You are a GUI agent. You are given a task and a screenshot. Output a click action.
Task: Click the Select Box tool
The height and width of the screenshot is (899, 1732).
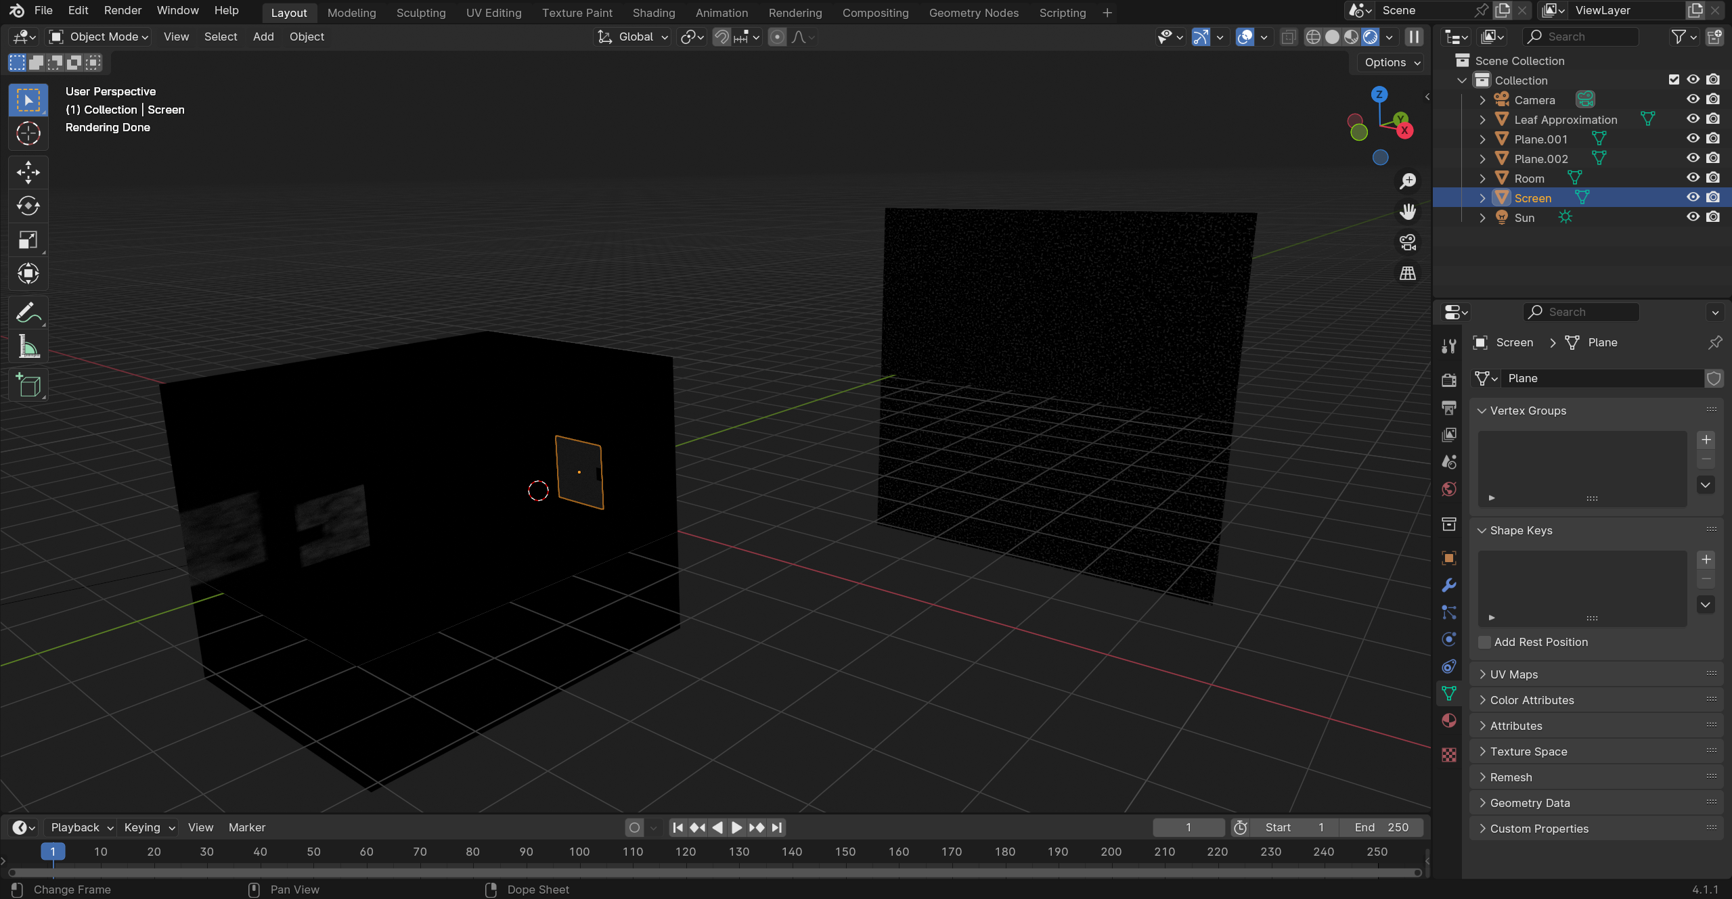28,100
